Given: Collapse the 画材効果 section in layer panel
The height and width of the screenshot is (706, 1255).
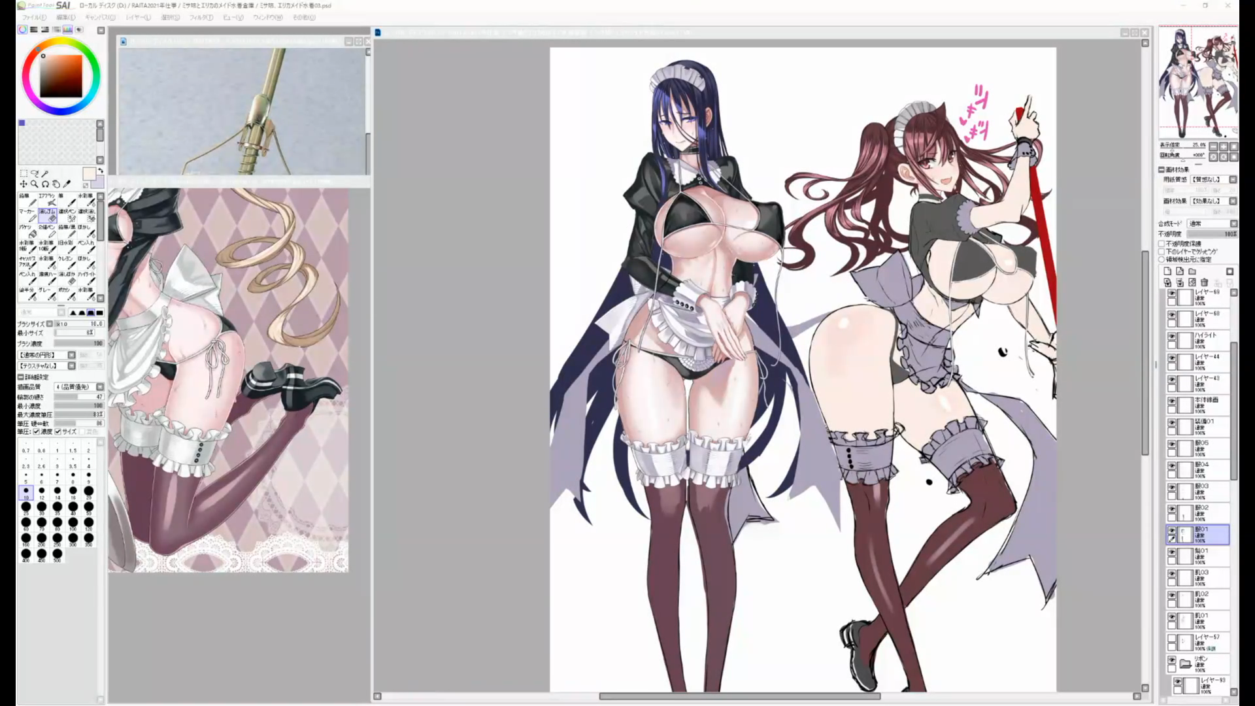Looking at the screenshot, I should coord(1162,170).
